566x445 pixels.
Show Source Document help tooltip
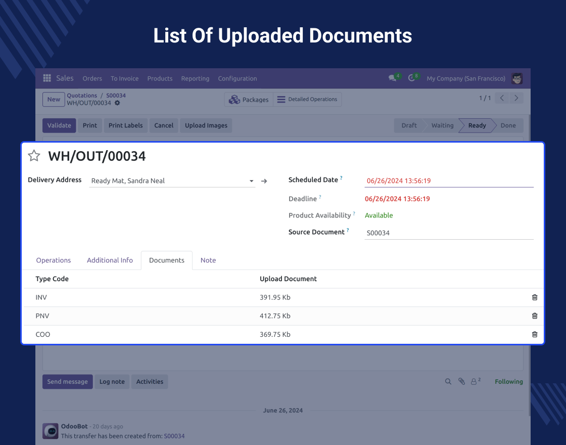pyautogui.click(x=348, y=230)
